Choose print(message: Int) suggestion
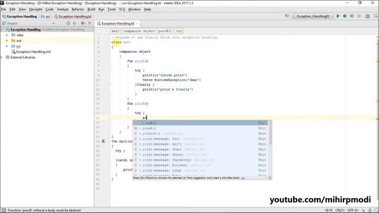This screenshot has height=213, width=379. click(x=200, y=139)
